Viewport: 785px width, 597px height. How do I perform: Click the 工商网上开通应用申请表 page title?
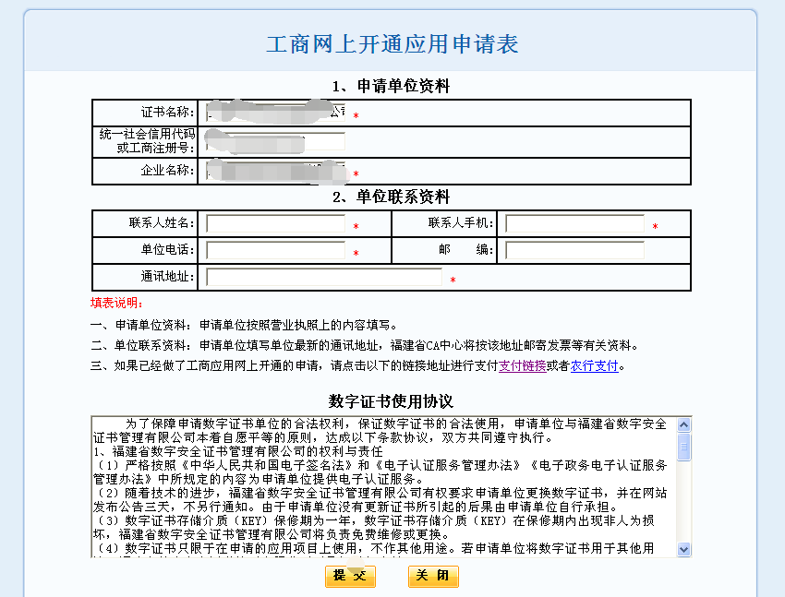tap(392, 44)
